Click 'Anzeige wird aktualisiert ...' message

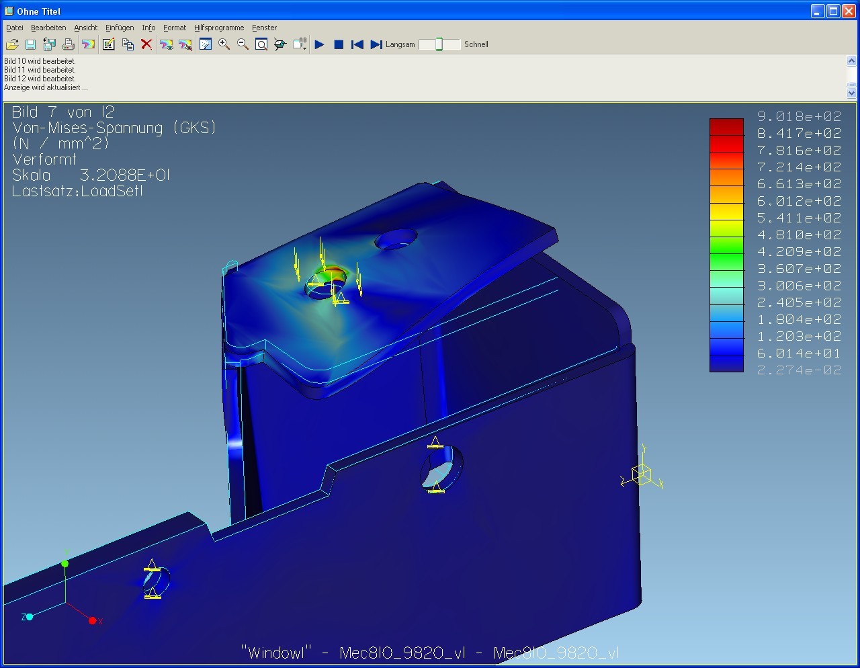(46, 87)
